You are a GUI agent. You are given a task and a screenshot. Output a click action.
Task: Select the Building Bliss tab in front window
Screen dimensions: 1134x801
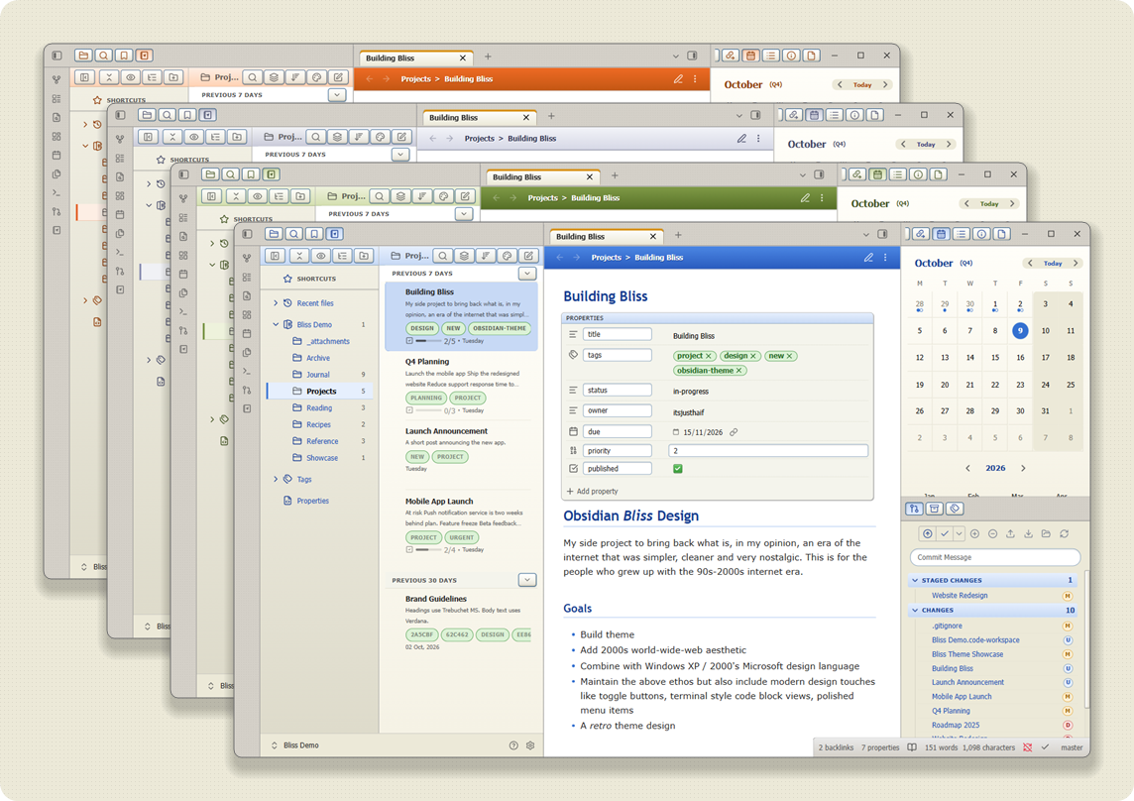[x=605, y=237]
